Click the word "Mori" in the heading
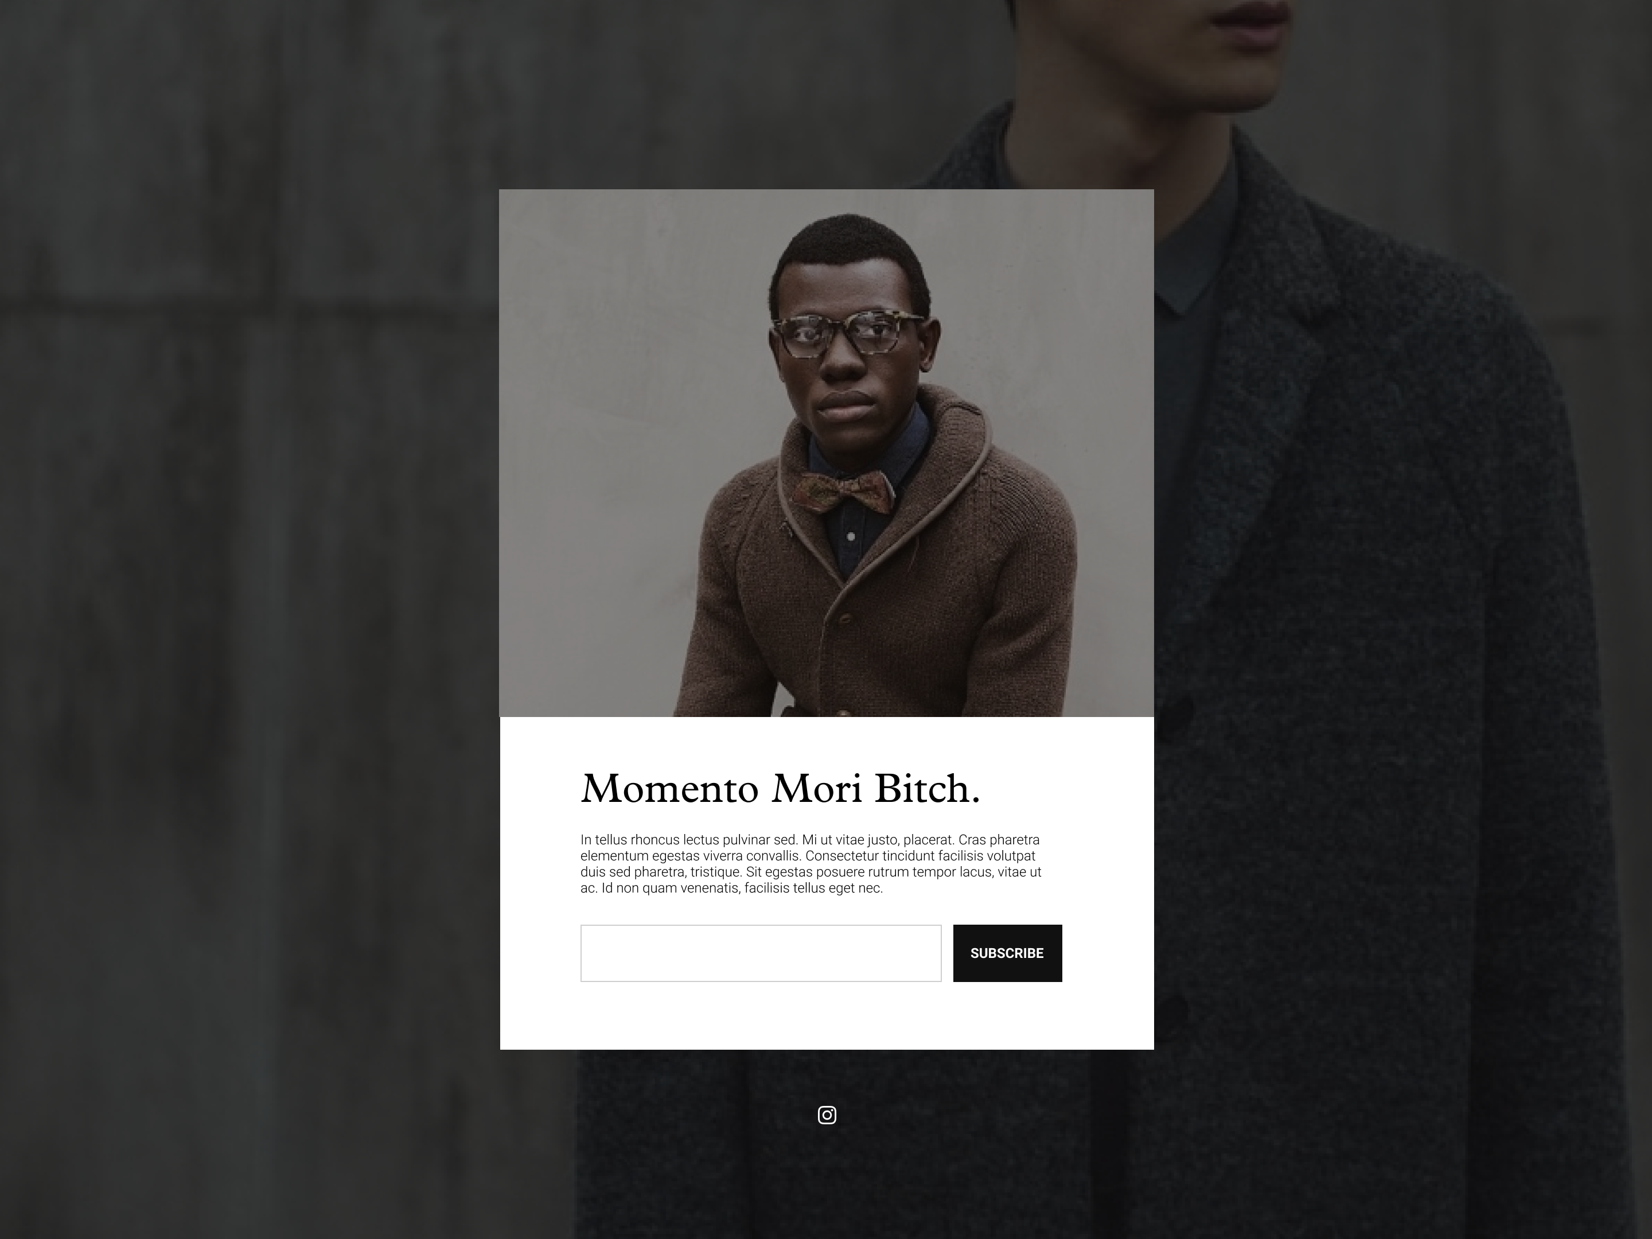This screenshot has height=1239, width=1652. coord(816,789)
